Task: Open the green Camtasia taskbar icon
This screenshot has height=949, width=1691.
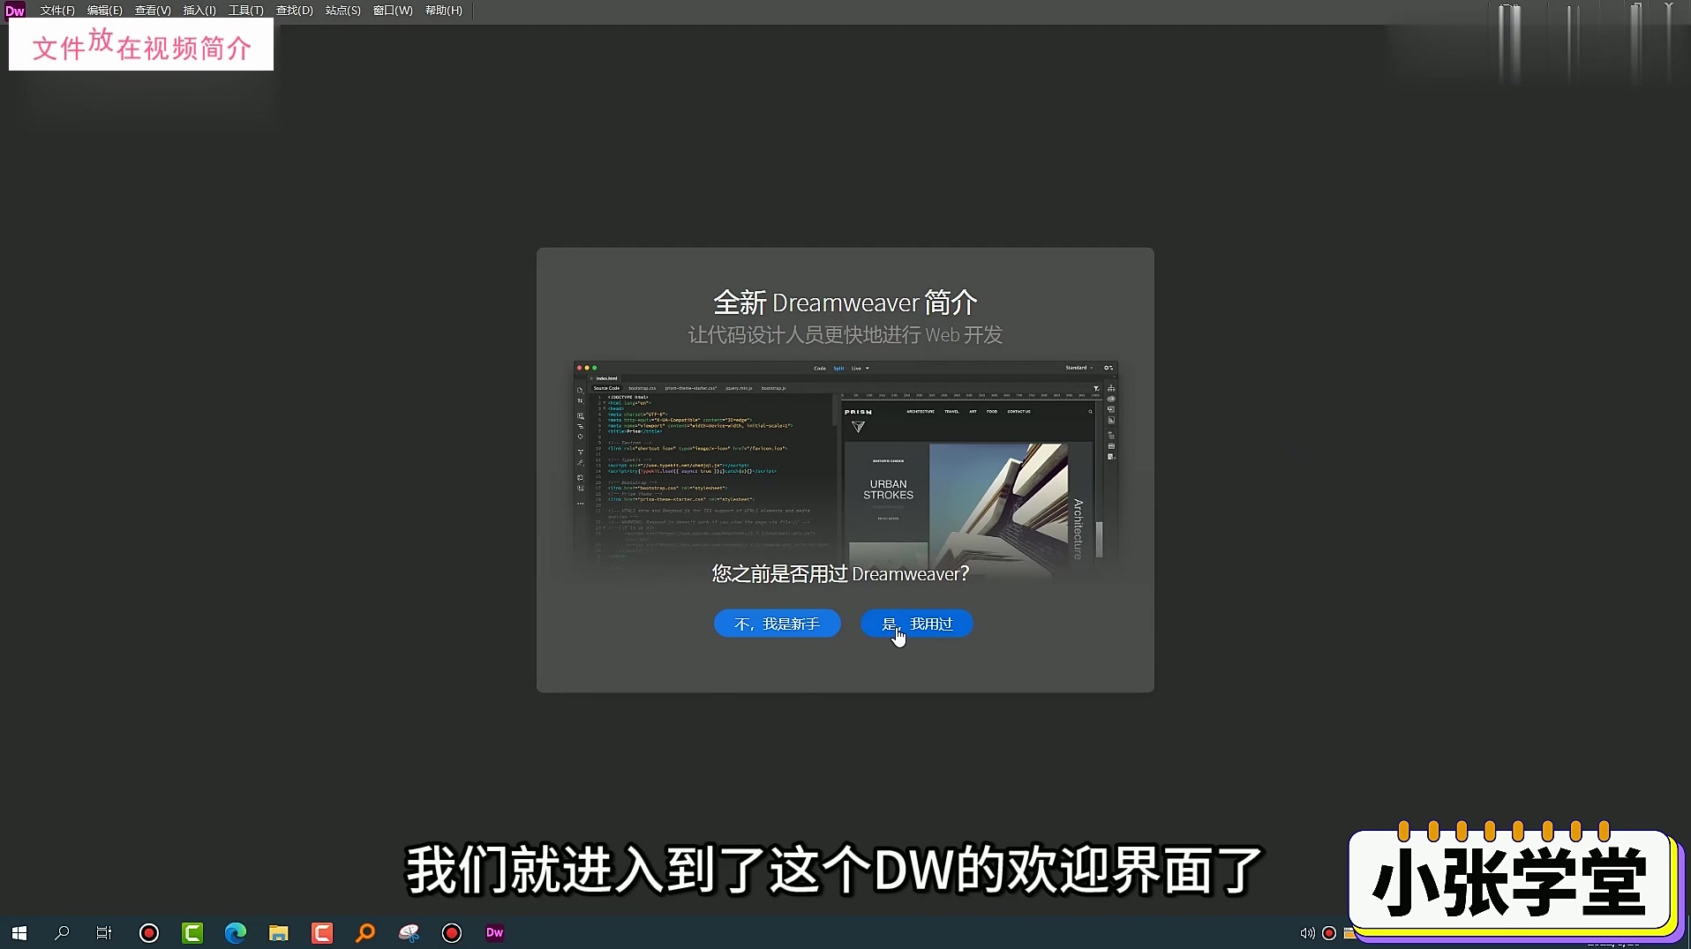Action: click(192, 932)
